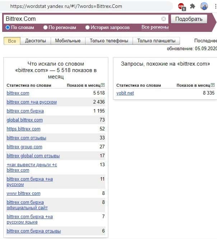Switch to the Только планшеты tab
This screenshot has width=217, height=239.
point(156,41)
